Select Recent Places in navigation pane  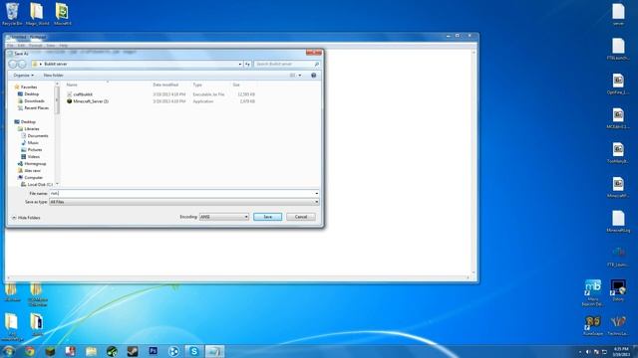pyautogui.click(x=33, y=108)
